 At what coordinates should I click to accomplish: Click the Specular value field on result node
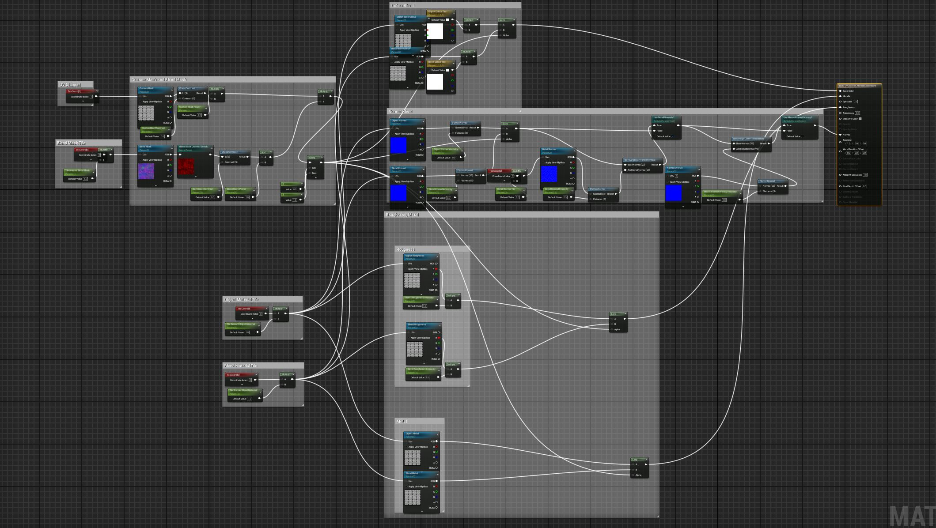[x=856, y=102]
